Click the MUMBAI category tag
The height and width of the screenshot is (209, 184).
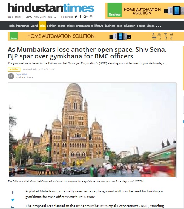[x=14, y=69]
